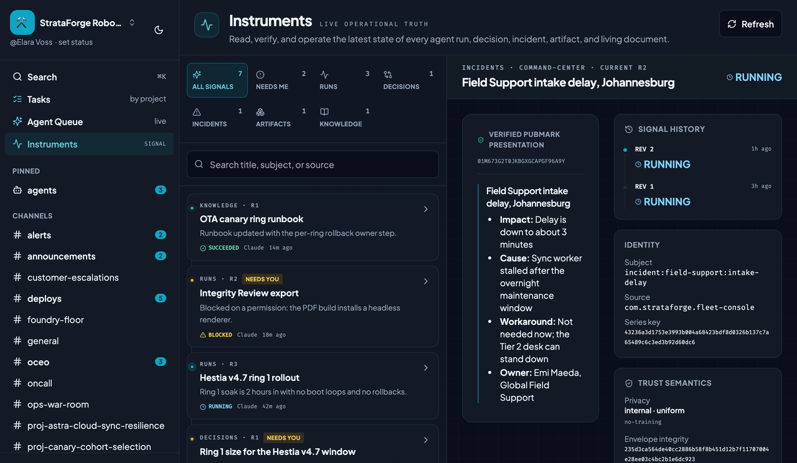Open the alerts channel
Screen dimensions: 797x463
coord(89,235)
